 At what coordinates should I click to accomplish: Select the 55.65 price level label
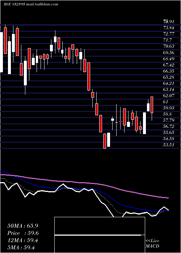point(169,133)
